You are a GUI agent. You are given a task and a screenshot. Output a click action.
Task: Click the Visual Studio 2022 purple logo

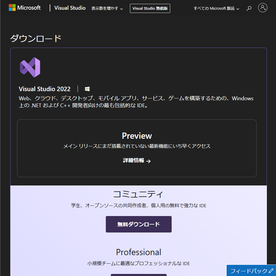pos(30,67)
